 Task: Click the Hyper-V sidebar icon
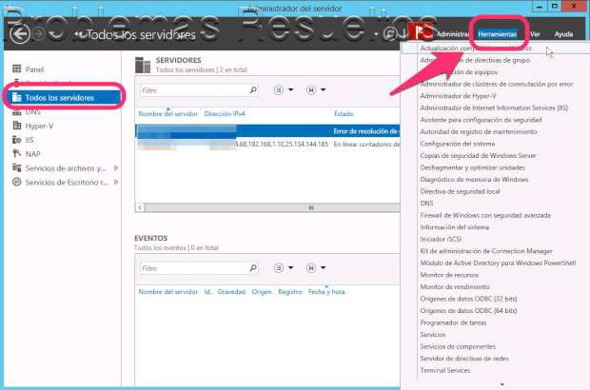pyautogui.click(x=16, y=126)
